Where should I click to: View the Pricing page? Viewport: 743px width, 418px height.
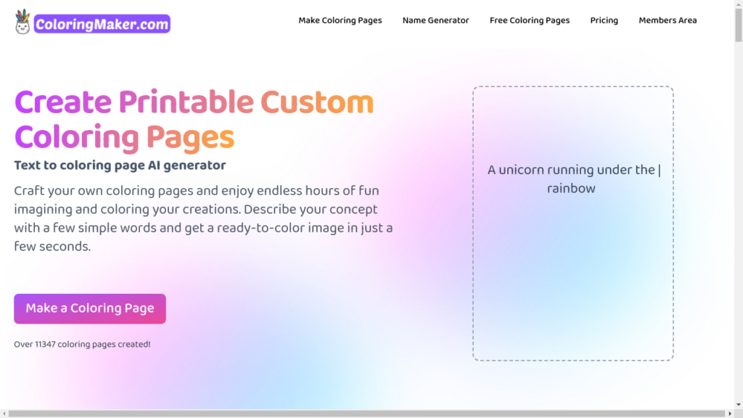coord(604,20)
